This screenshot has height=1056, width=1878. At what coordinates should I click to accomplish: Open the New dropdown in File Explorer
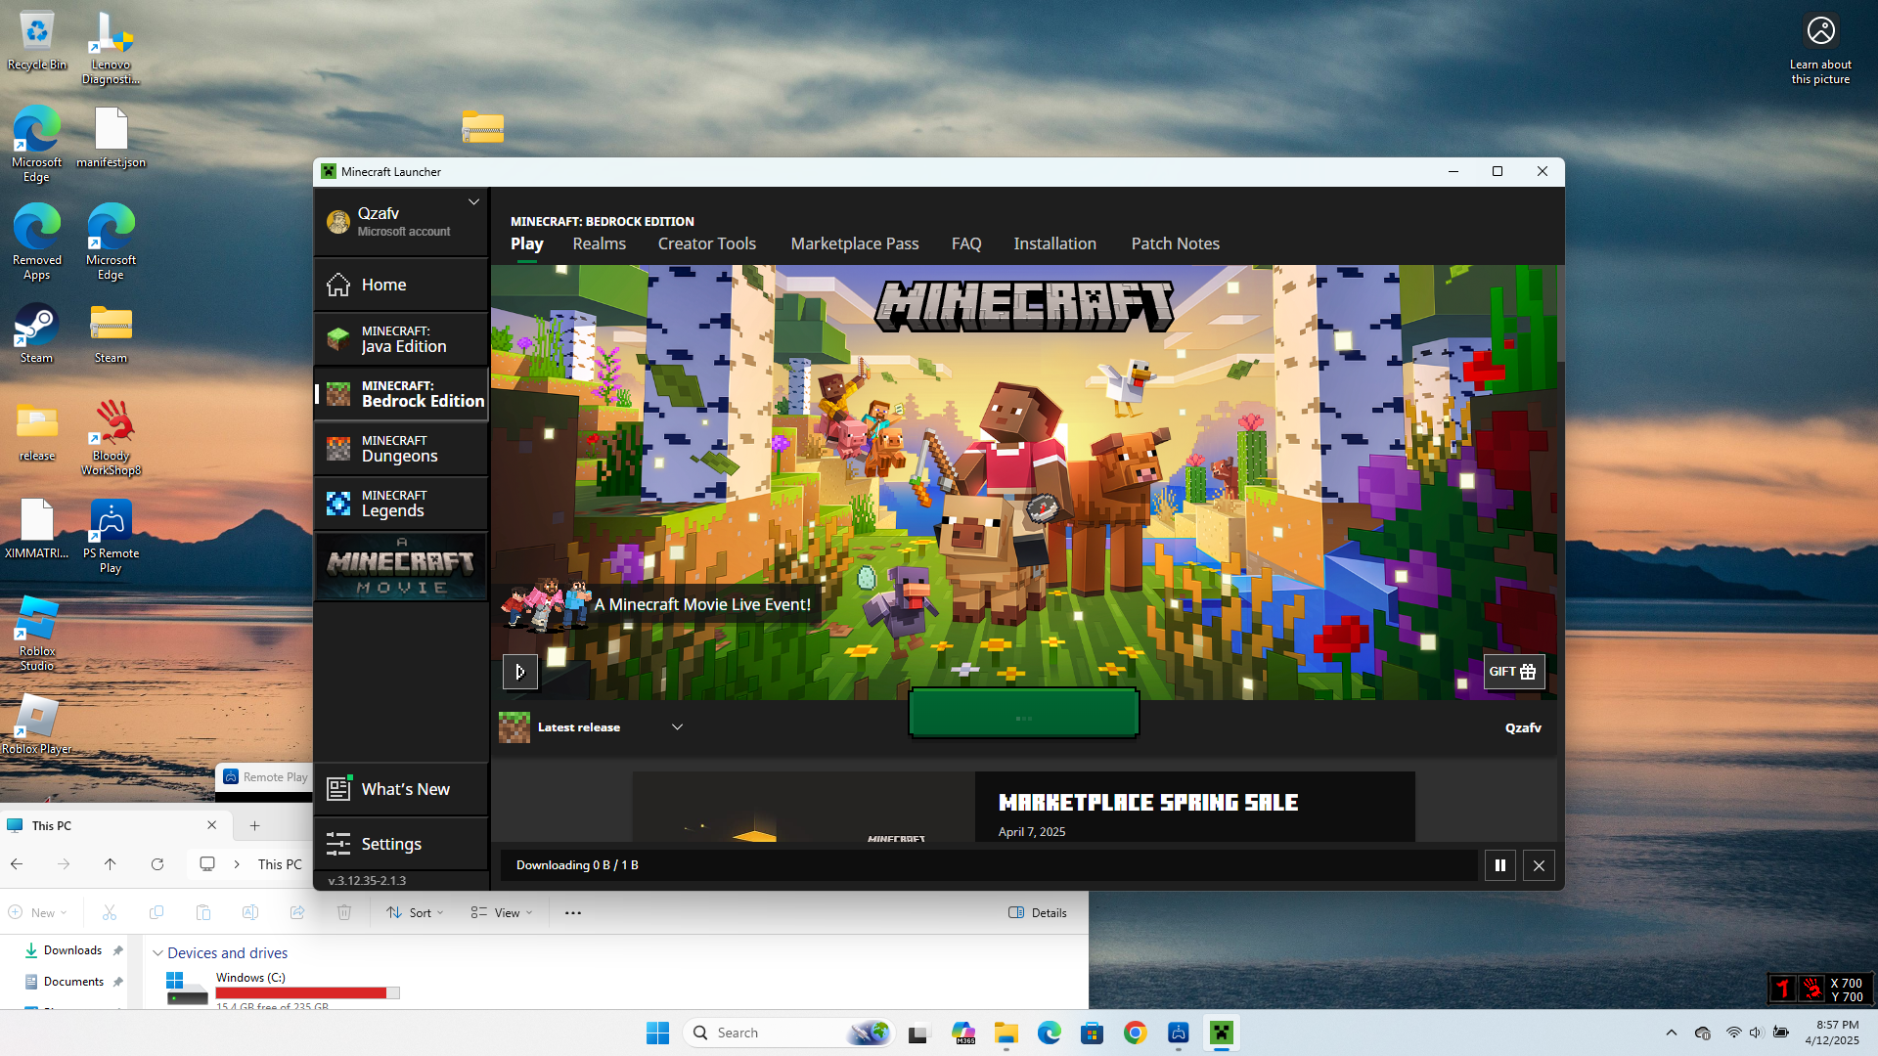[38, 913]
